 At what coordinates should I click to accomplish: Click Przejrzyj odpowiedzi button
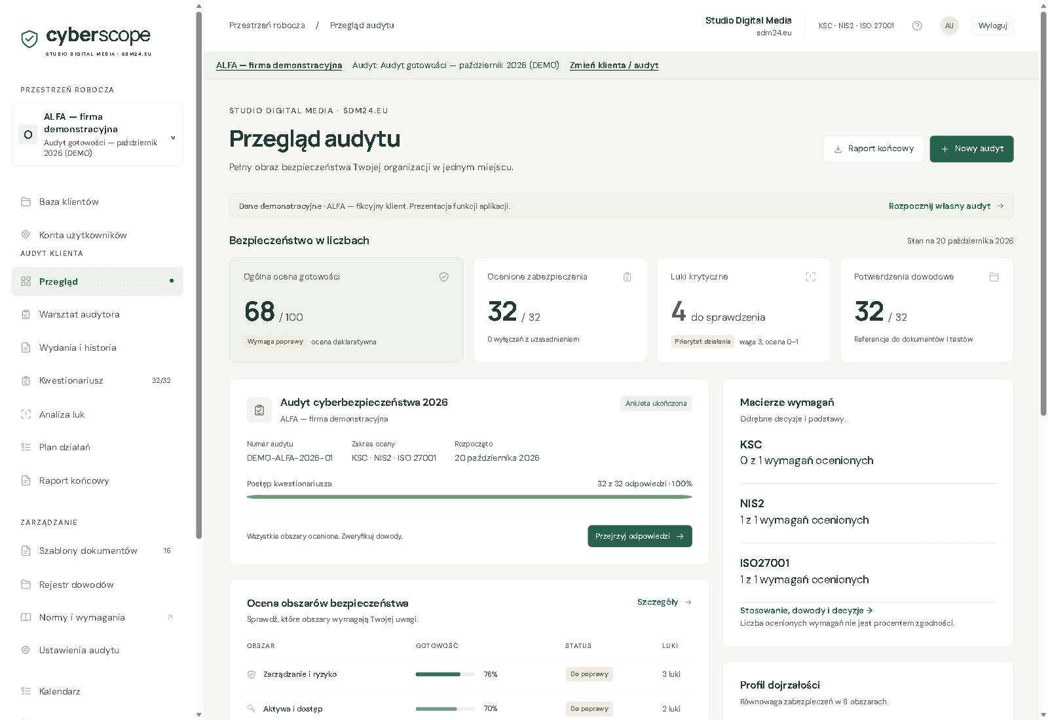click(x=640, y=536)
